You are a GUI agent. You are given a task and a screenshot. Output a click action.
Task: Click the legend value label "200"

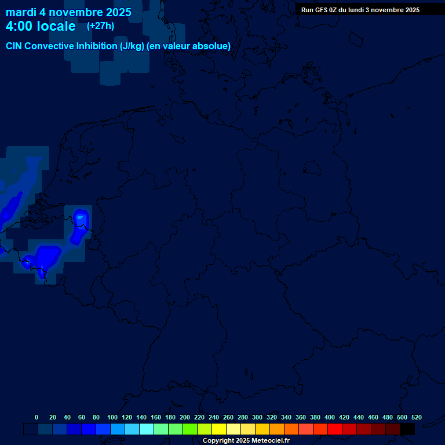pos(185,417)
